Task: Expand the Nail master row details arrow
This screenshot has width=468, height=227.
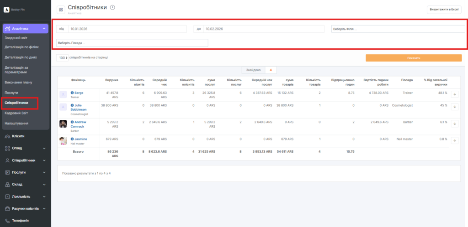Action: coord(455,141)
